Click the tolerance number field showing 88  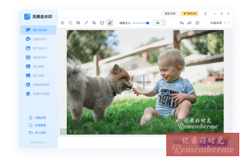click(x=158, y=23)
